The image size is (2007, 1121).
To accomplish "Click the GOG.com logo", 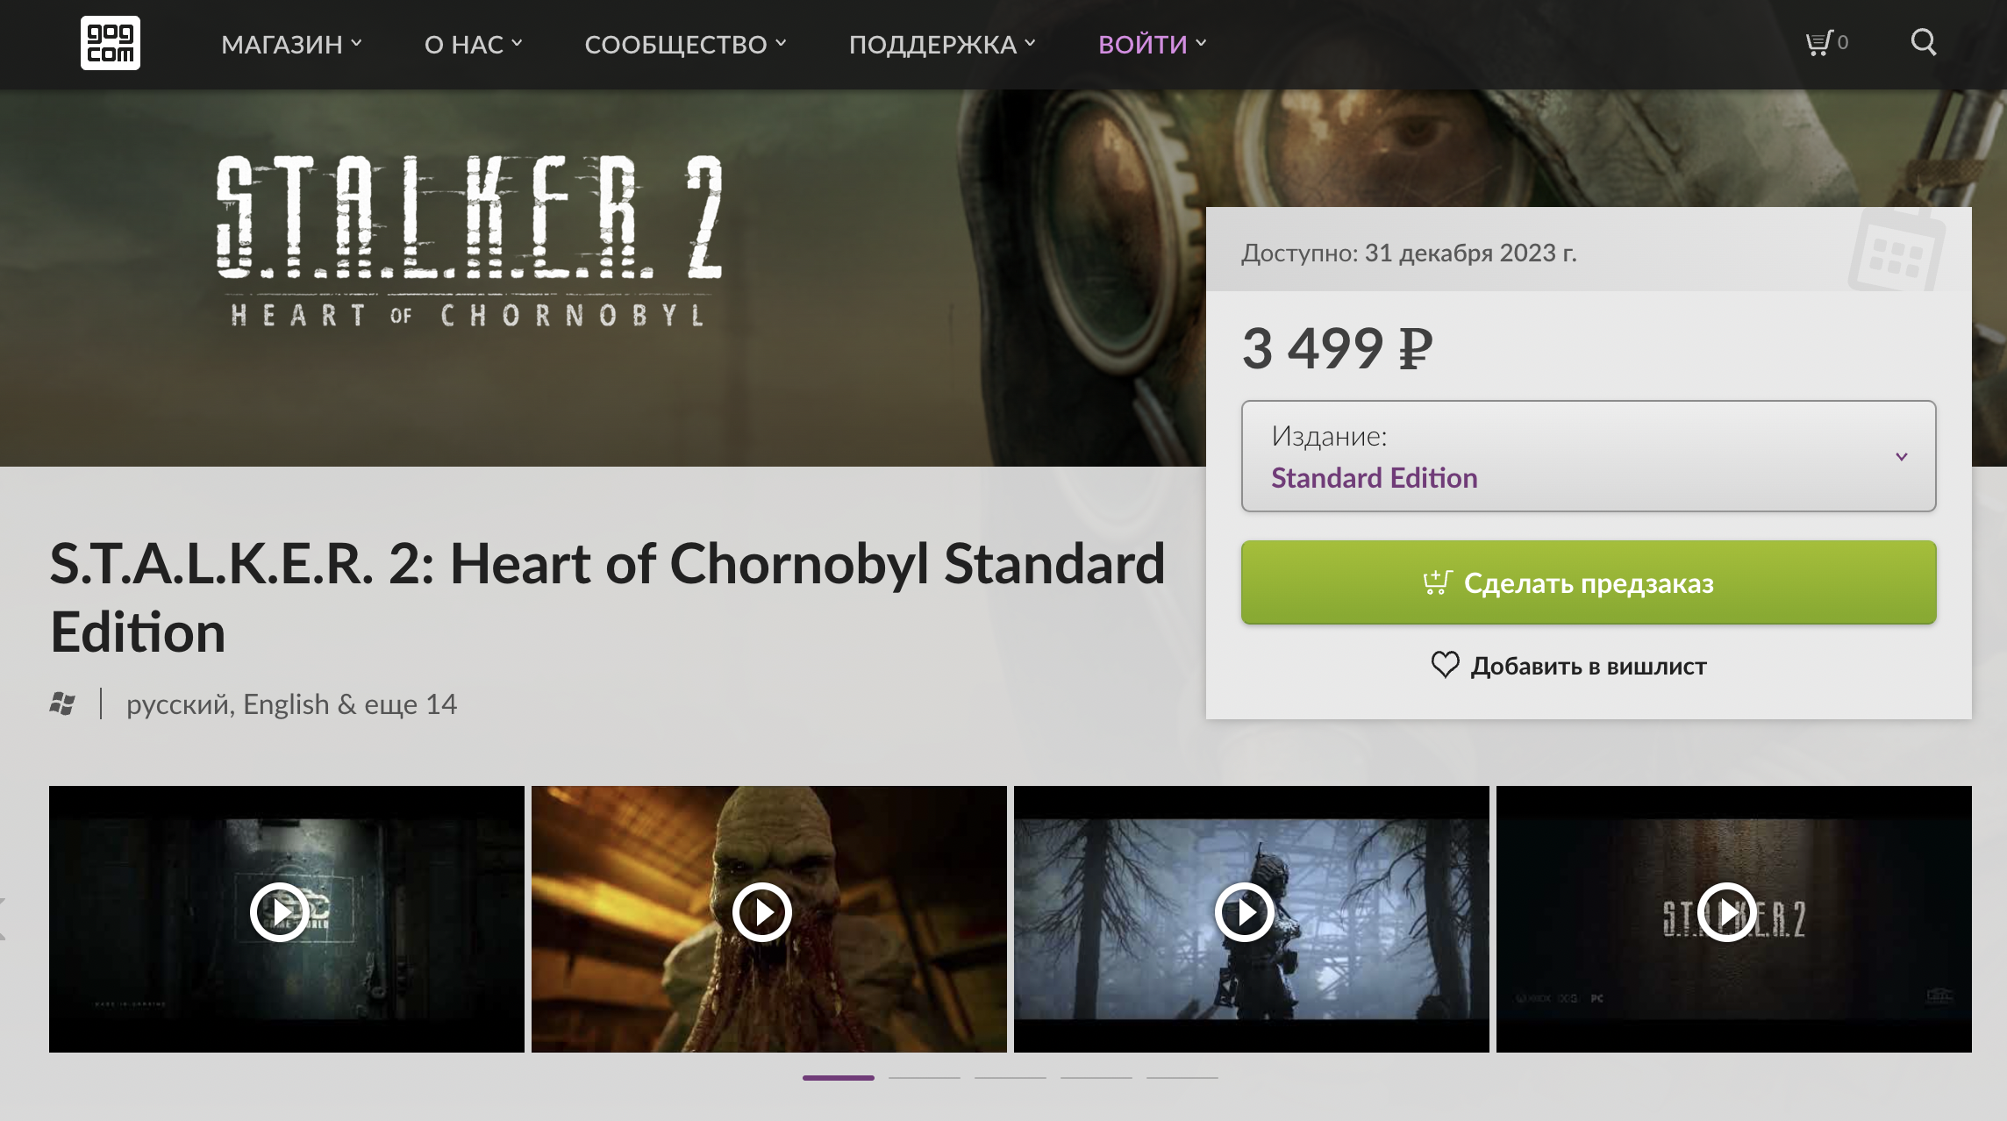I will (x=111, y=43).
